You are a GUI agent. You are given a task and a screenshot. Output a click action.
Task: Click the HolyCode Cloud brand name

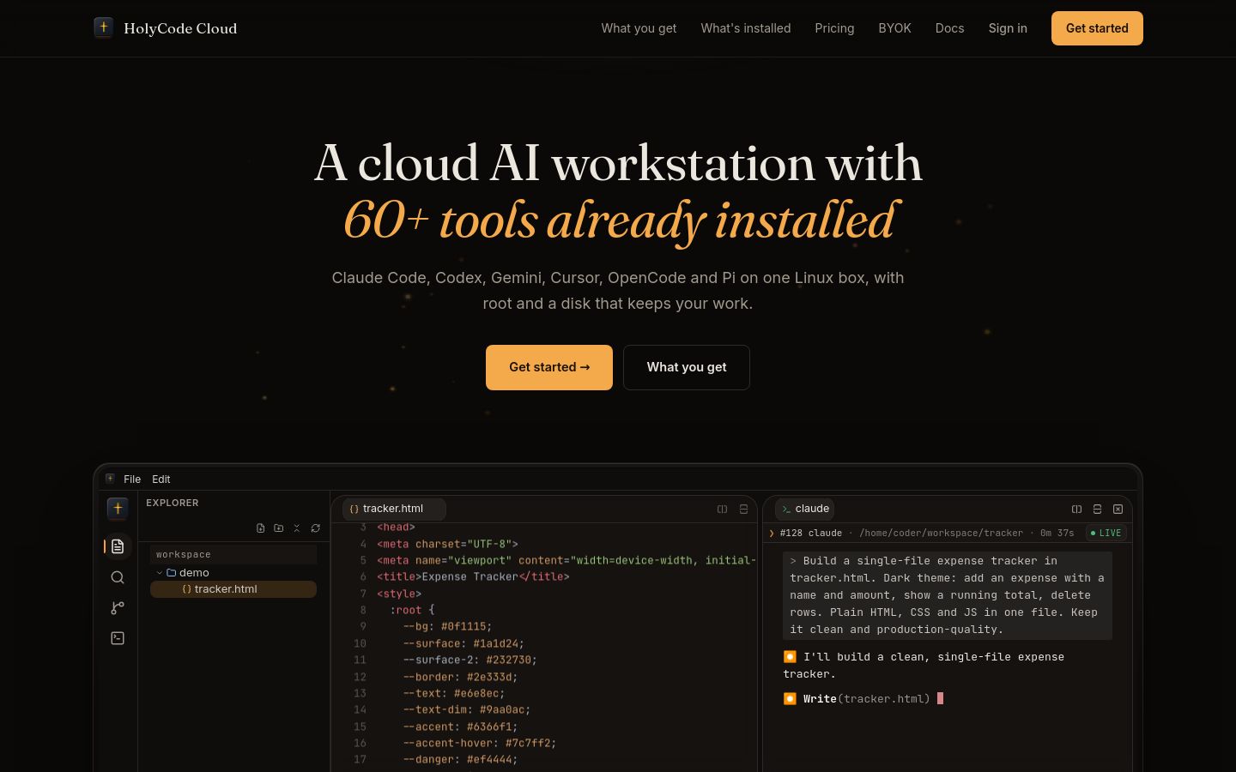(x=180, y=28)
